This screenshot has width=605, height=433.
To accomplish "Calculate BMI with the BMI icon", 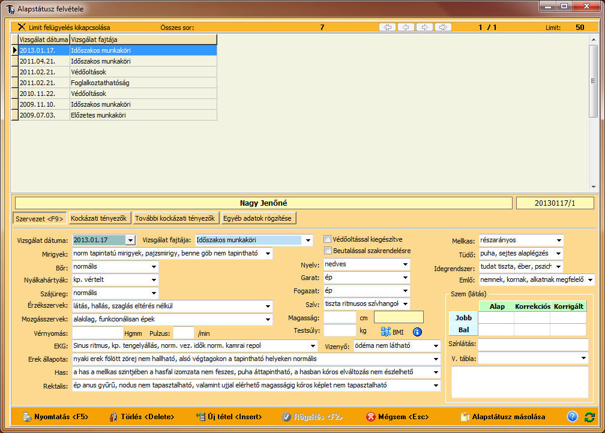I will coord(386,332).
